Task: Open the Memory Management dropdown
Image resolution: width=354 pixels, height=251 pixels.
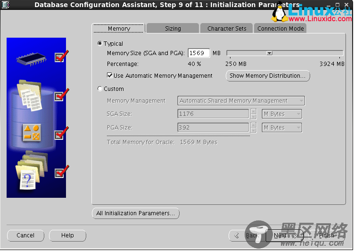Action: click(x=241, y=101)
